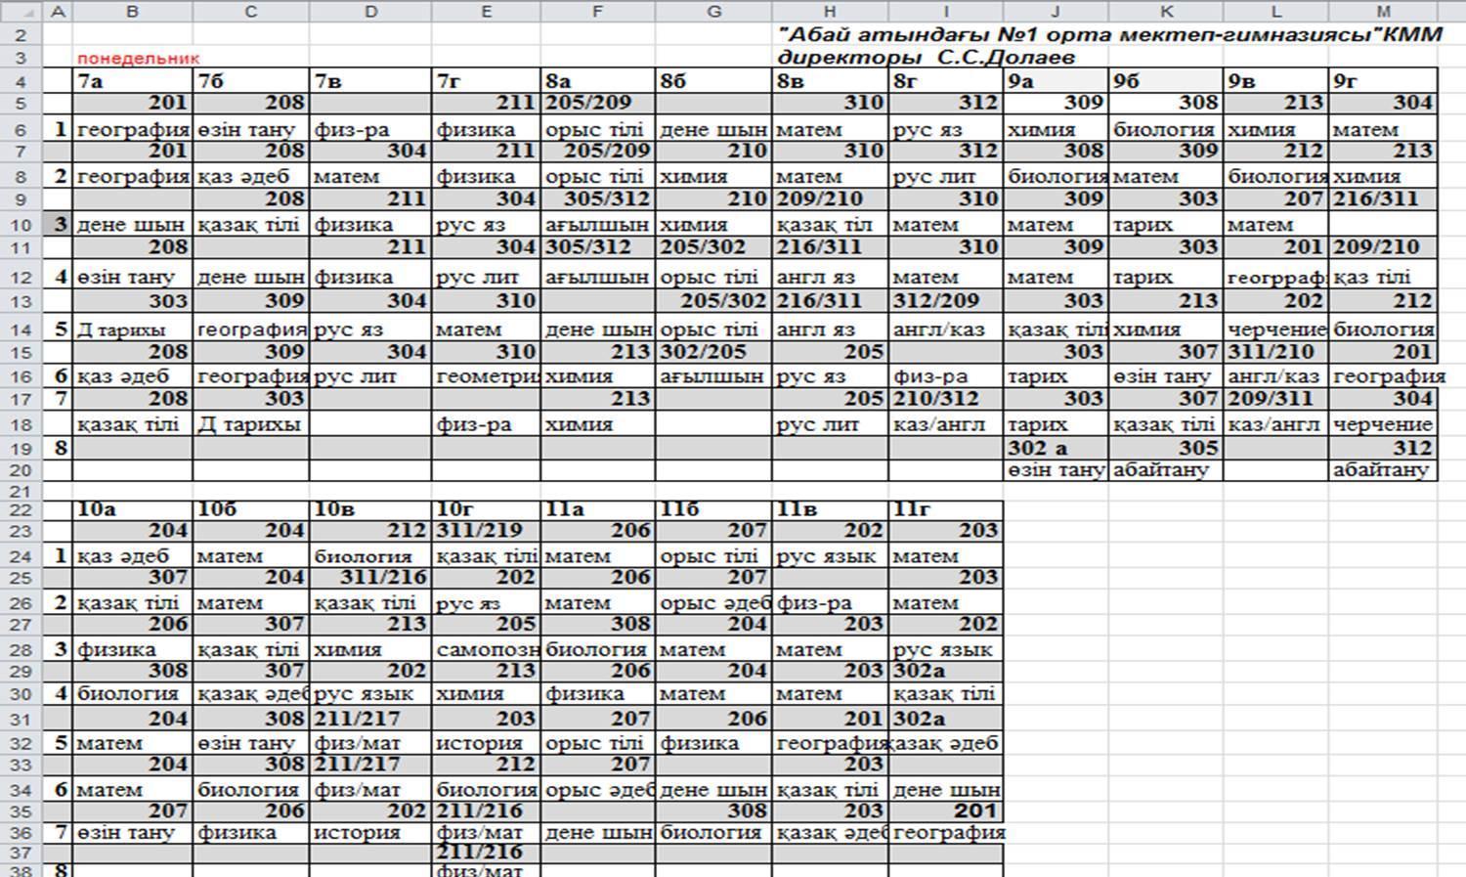Select column header M
The image size is (1466, 877).
click(x=1383, y=12)
